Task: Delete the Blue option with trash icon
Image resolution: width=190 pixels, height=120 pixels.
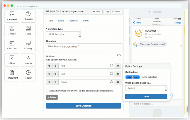Action: click(x=55, y=74)
